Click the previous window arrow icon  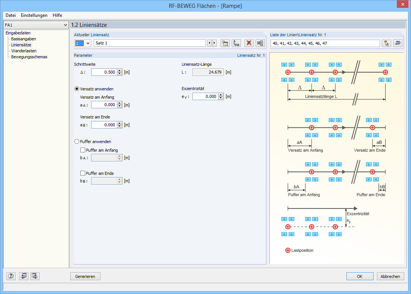click(24, 276)
